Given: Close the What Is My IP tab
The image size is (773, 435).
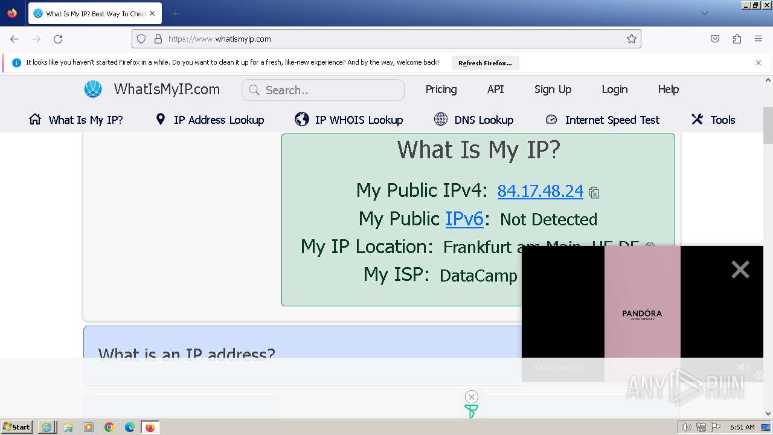Looking at the screenshot, I should (152, 13).
